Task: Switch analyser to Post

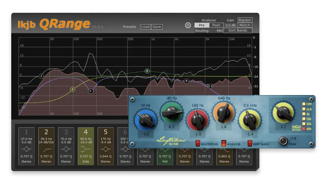Action: point(216,25)
